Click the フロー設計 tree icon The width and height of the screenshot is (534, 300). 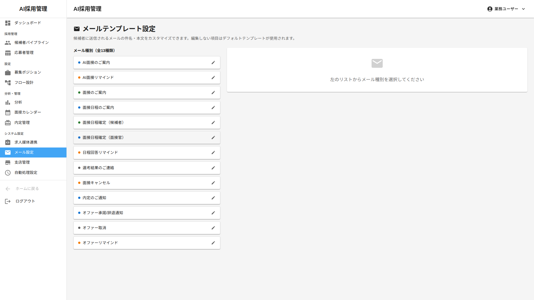(x=8, y=83)
